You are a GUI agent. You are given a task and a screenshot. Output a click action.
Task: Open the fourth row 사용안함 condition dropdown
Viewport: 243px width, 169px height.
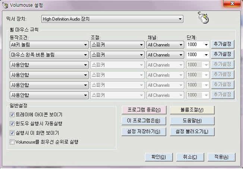(x=49, y=75)
